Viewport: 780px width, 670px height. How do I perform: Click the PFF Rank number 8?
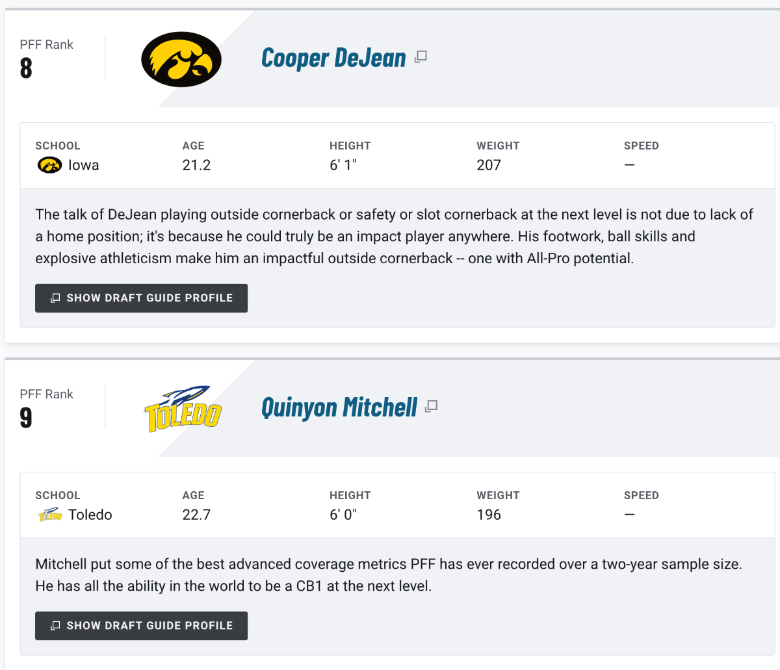pyautogui.click(x=26, y=68)
